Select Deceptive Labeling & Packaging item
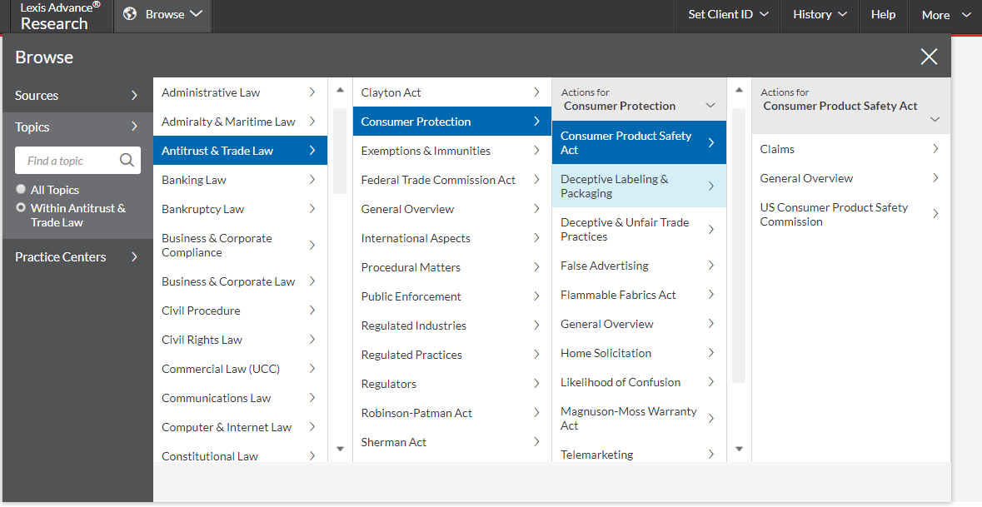 (x=639, y=186)
